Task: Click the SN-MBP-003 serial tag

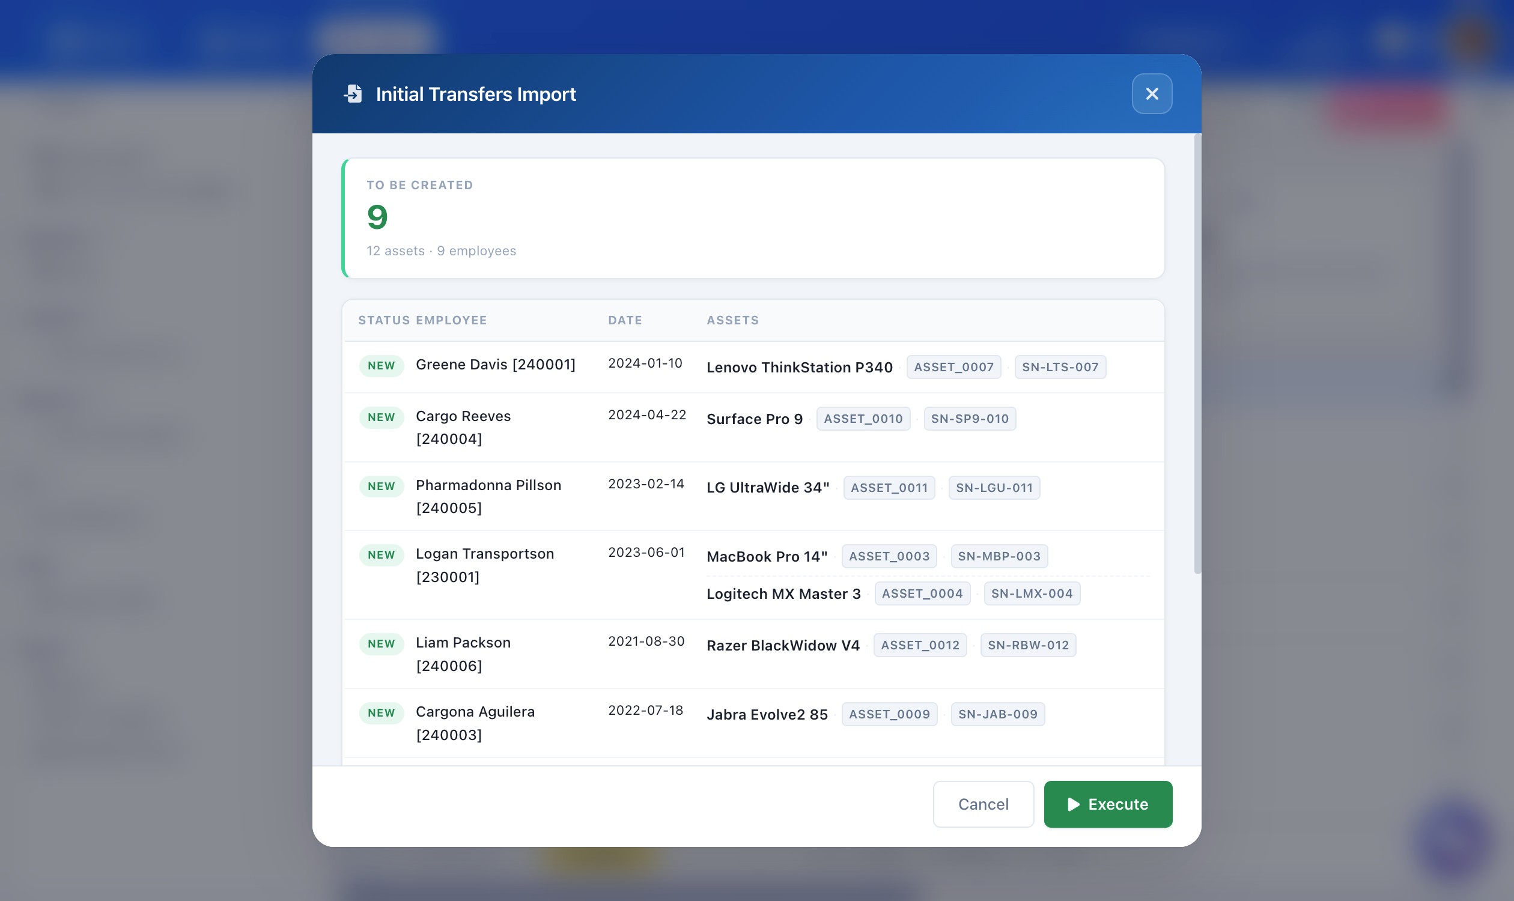Action: pyautogui.click(x=999, y=556)
